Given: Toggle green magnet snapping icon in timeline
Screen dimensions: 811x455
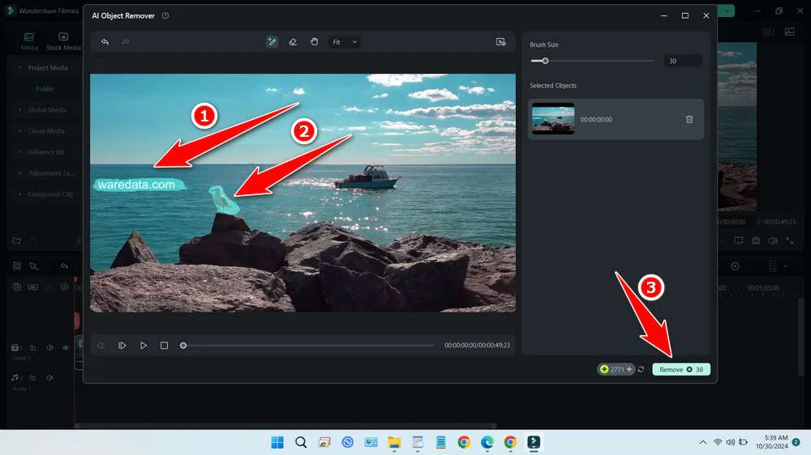Looking at the screenshot, I should tap(64, 287).
